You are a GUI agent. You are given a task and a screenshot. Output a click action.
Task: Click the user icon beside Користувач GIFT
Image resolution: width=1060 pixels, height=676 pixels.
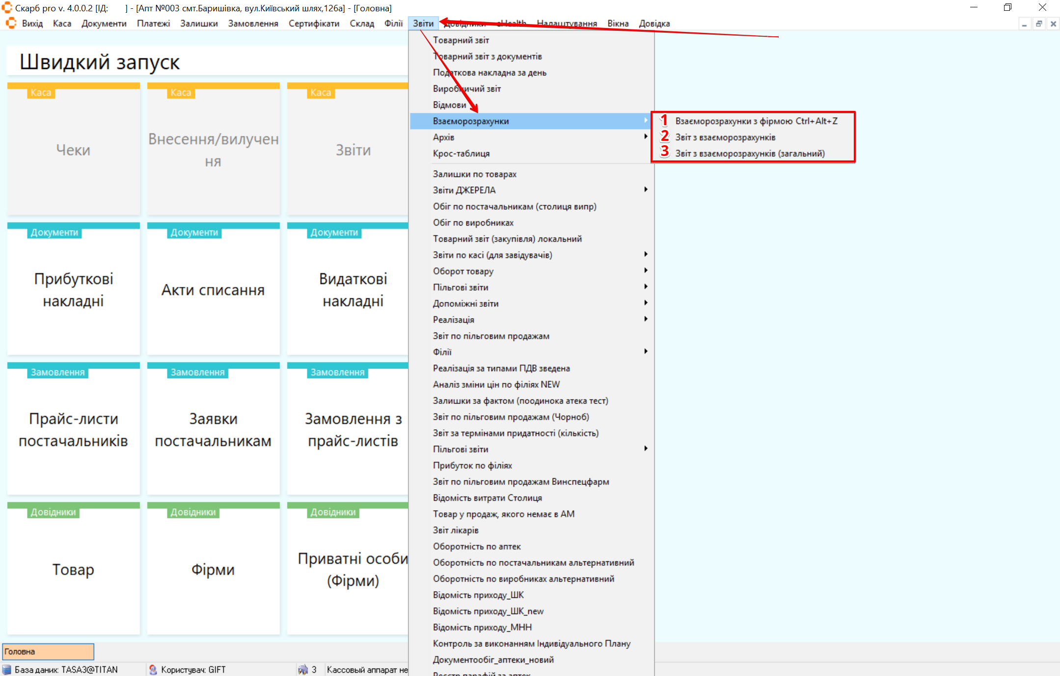(x=153, y=670)
